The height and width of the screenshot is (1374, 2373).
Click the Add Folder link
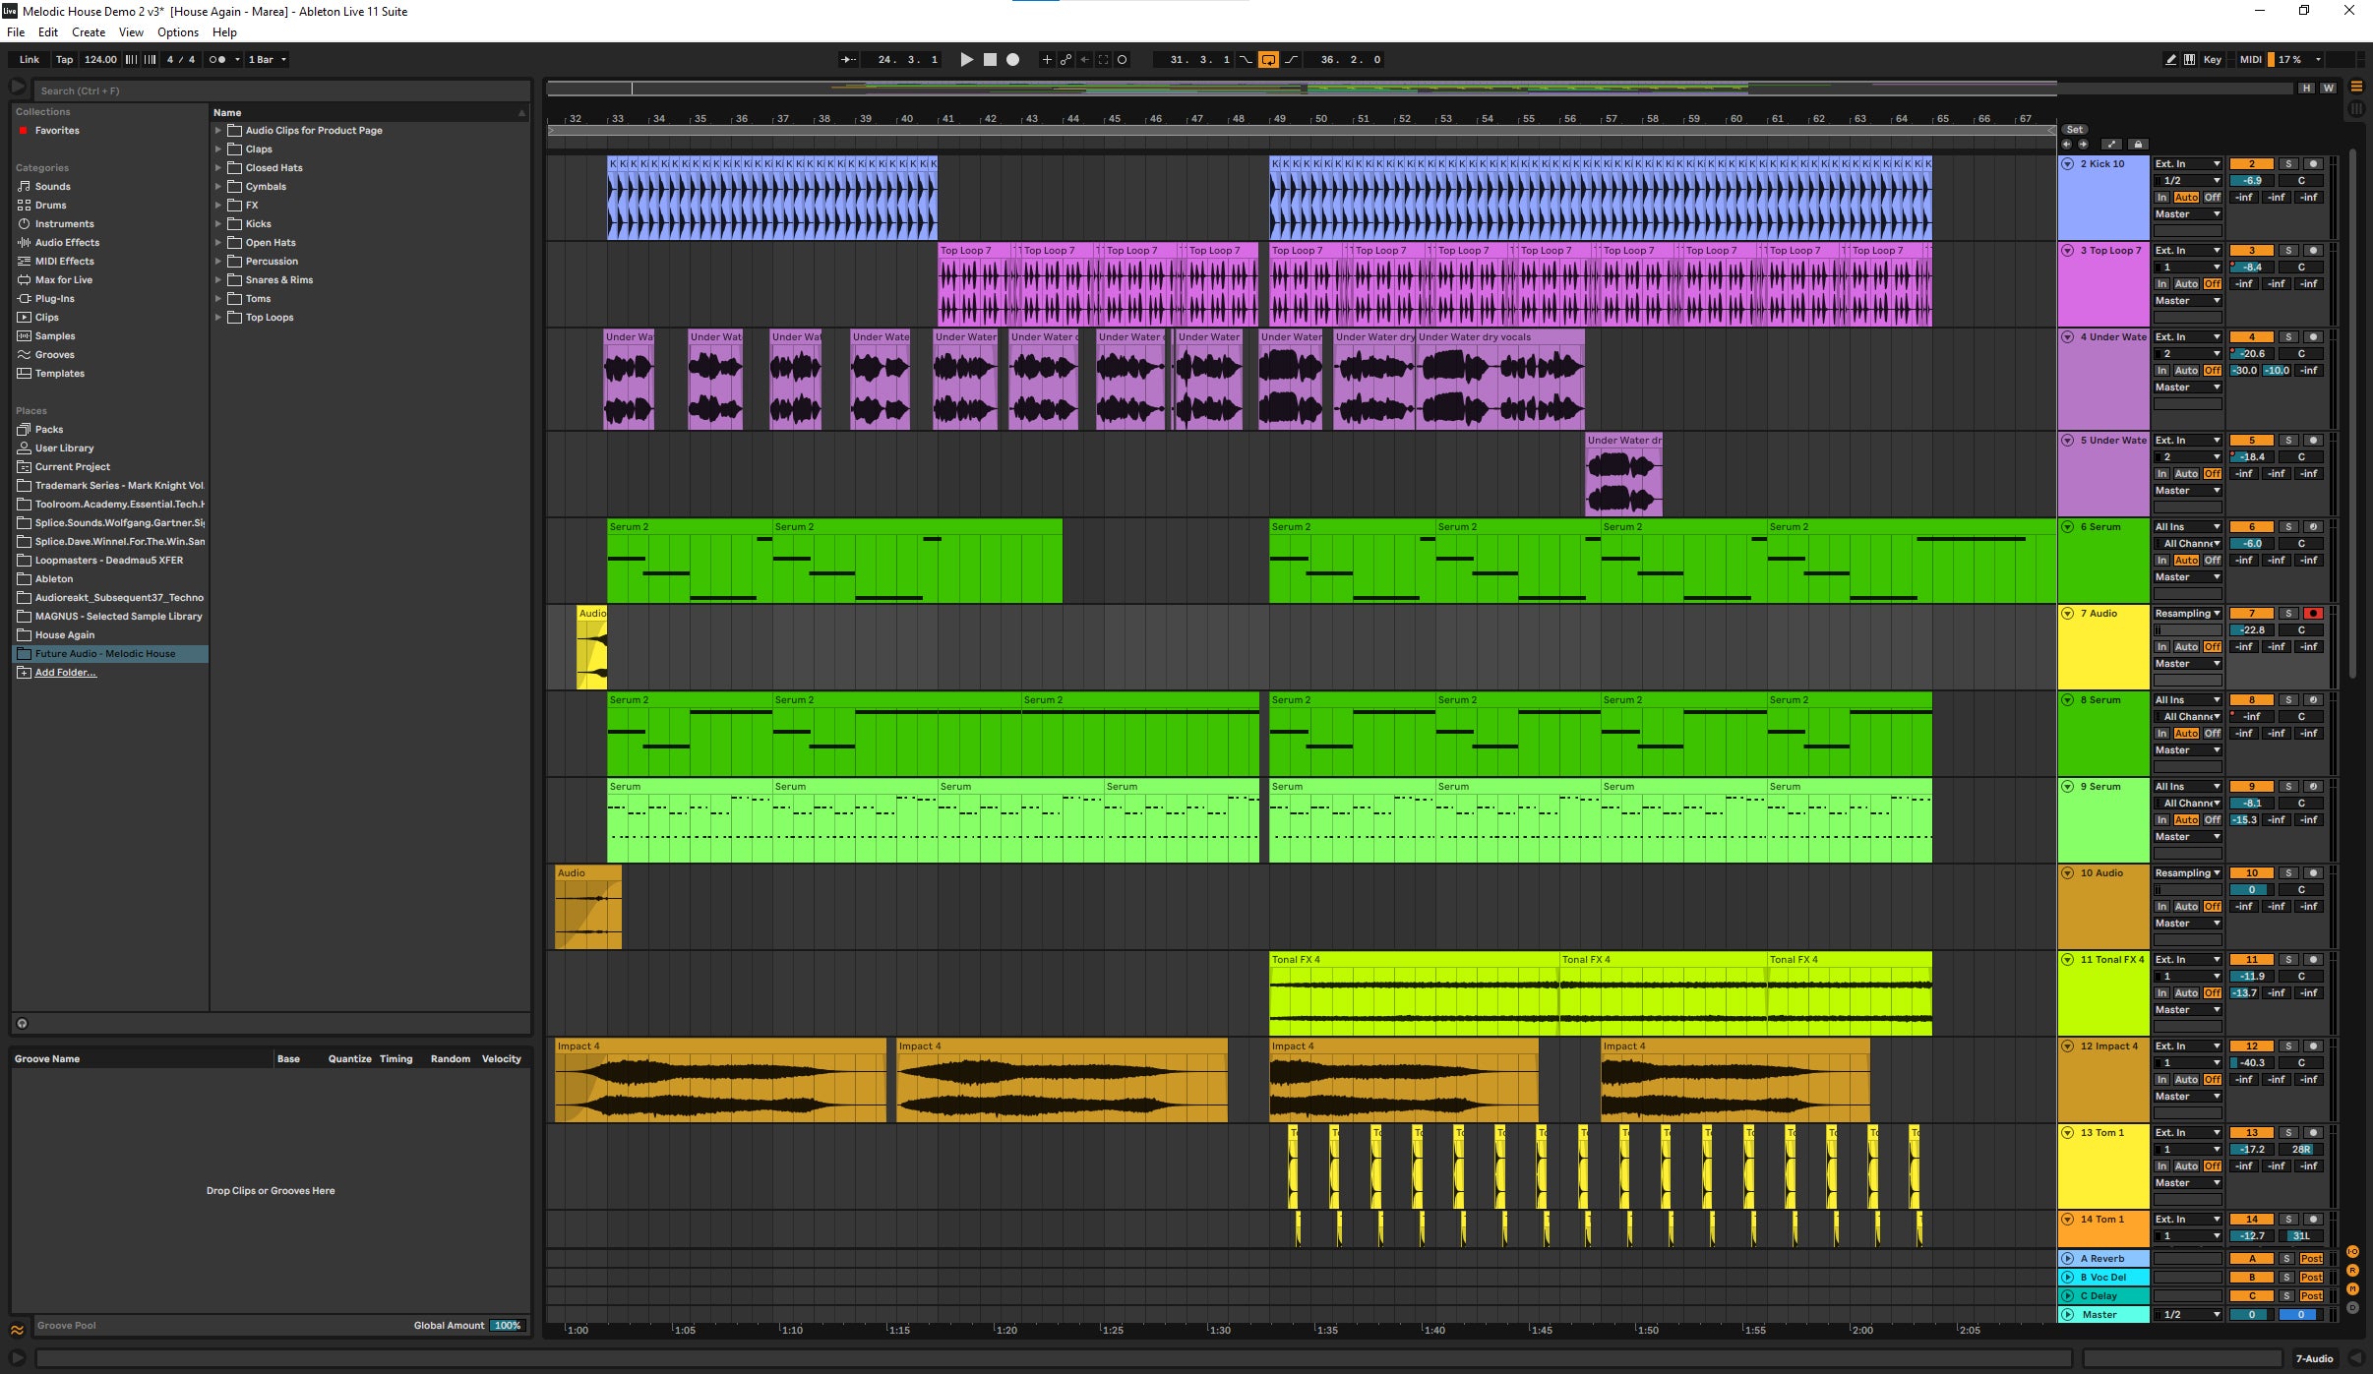coord(65,673)
